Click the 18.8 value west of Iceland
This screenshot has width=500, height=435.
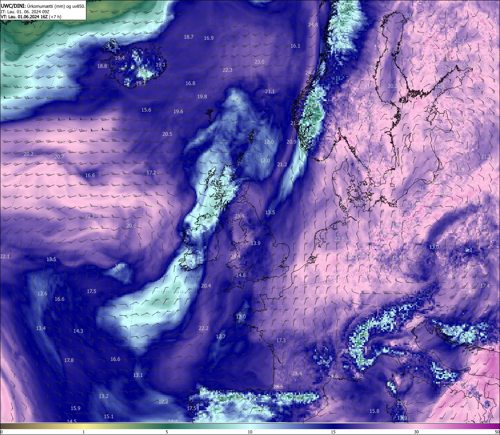(x=102, y=66)
